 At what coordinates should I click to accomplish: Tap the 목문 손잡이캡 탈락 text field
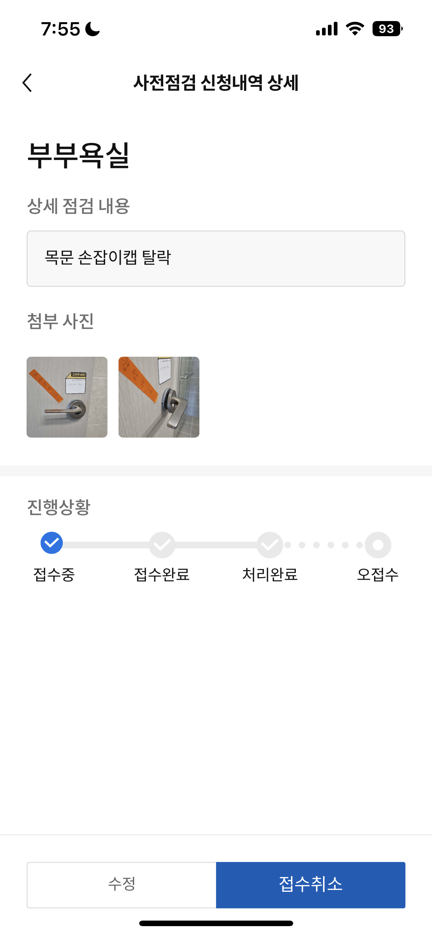(216, 258)
